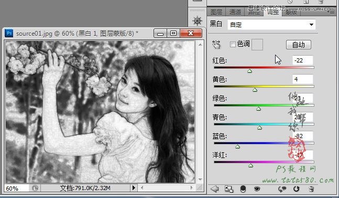Click the vertical scrollbar down arrow
339x198 pixels.
coord(200,180)
